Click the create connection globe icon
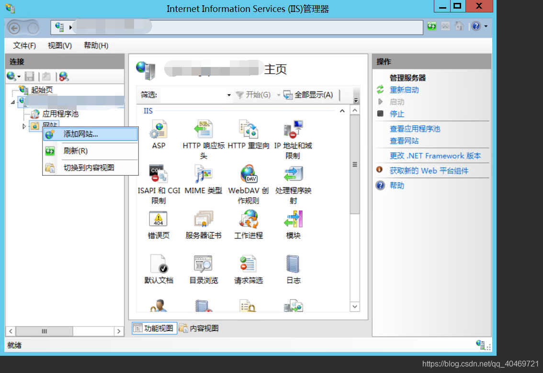 (x=11, y=76)
